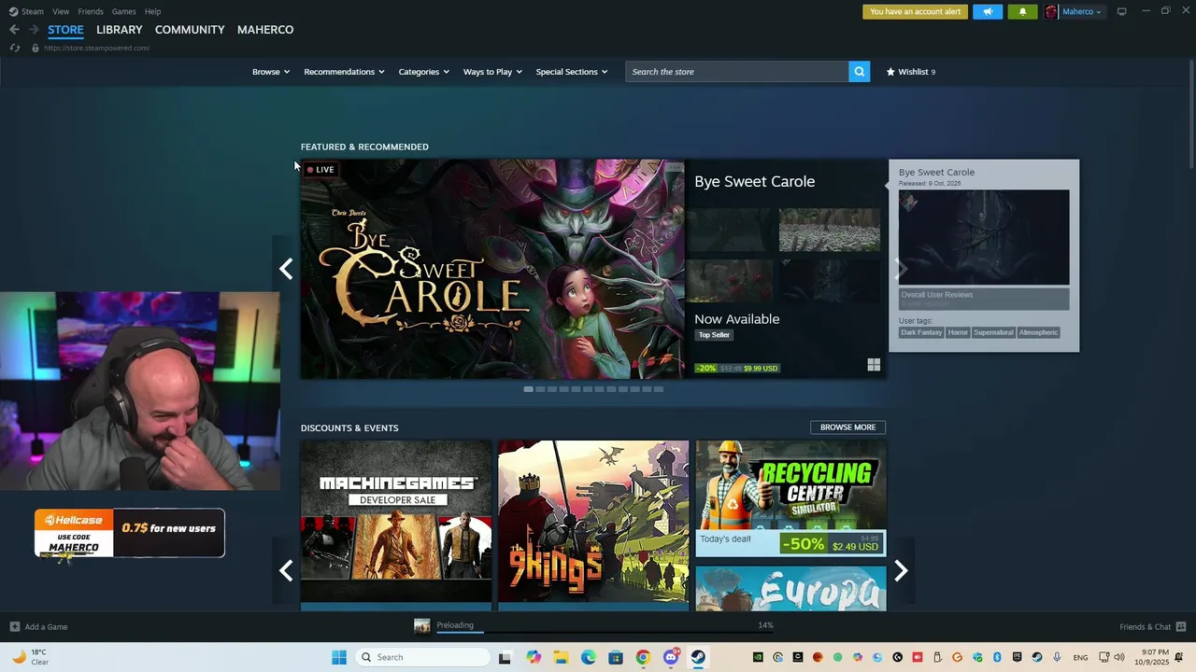Open the MachineGames Developer Sale card
Viewport: 1196px width, 672px height.
click(396, 525)
